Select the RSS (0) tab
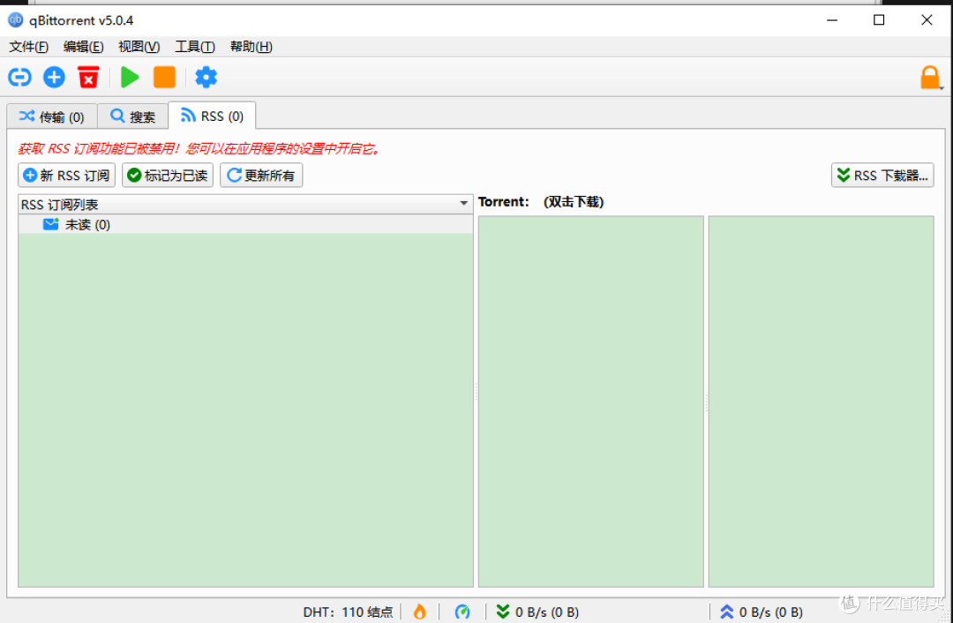Screen dimensions: 953x623 point(212,116)
